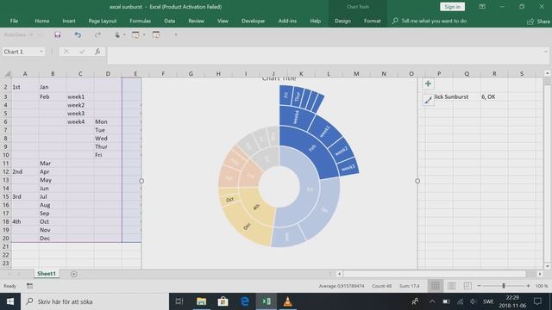Switch to Page Break Preview icon
The image size is (552, 310).
click(467, 286)
